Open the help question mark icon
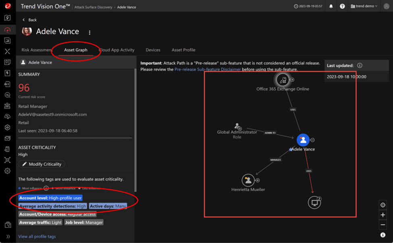393x243 pixels. 342,6
